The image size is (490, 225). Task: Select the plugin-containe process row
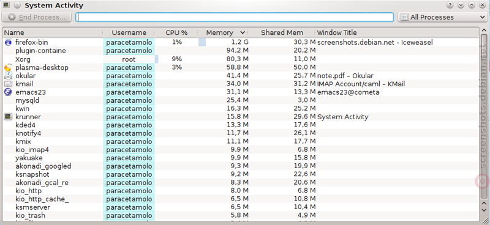click(241, 51)
